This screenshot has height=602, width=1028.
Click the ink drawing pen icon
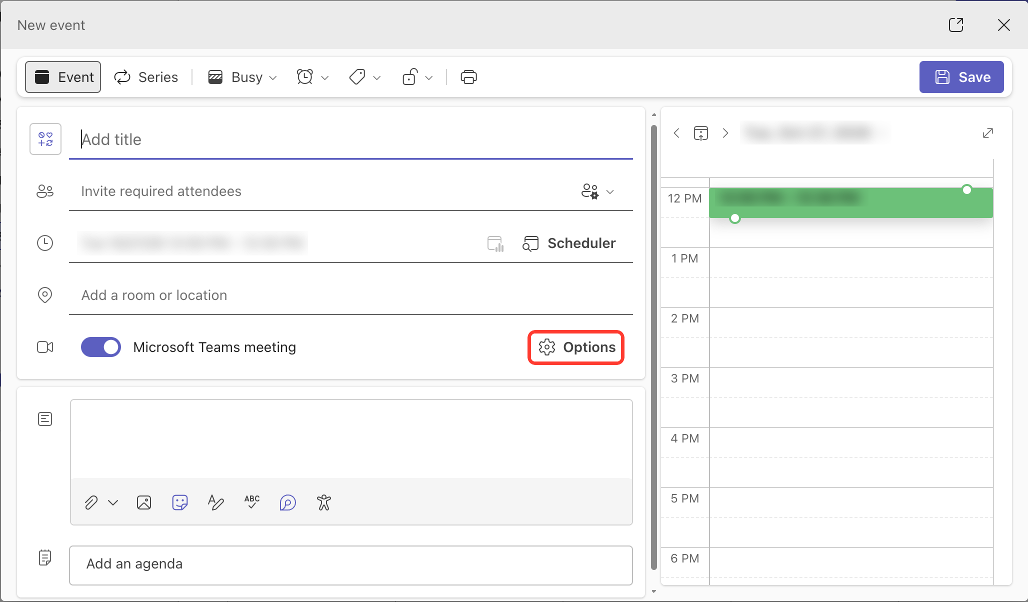[216, 502]
